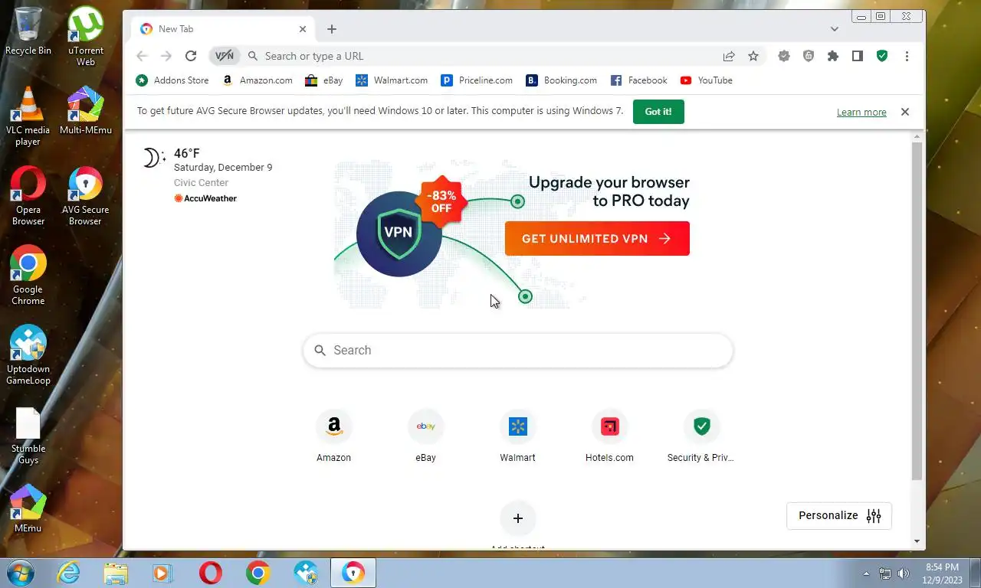The image size is (981, 588).
Task: Reload the page with the refresh icon
Action: pos(191,56)
